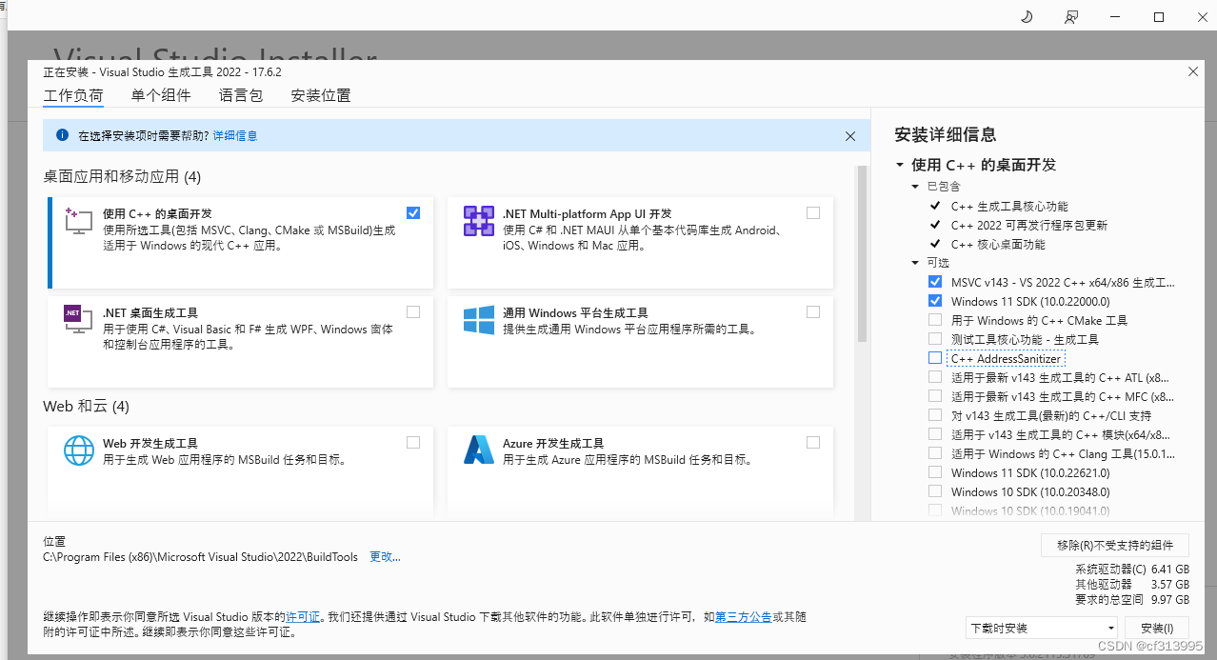Open the 下载时安装 install mode dropdown
1217x660 pixels.
[1041, 629]
